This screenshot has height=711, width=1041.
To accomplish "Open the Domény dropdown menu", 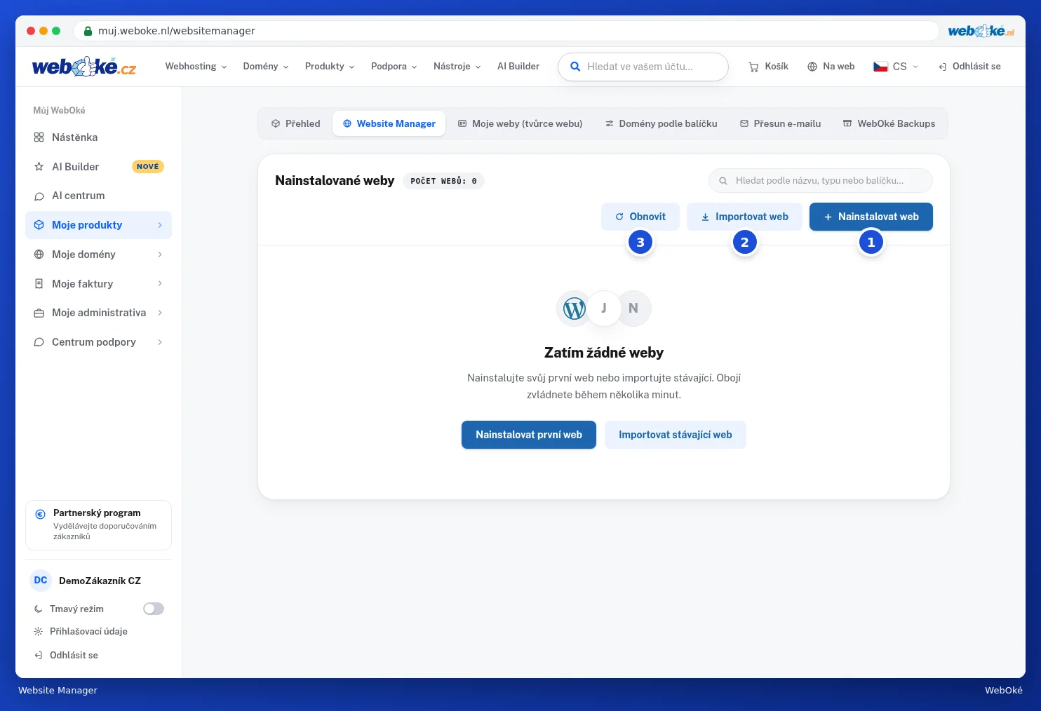I will (266, 67).
